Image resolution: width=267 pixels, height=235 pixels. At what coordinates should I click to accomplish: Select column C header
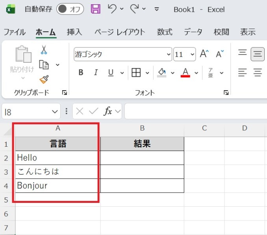(x=204, y=128)
